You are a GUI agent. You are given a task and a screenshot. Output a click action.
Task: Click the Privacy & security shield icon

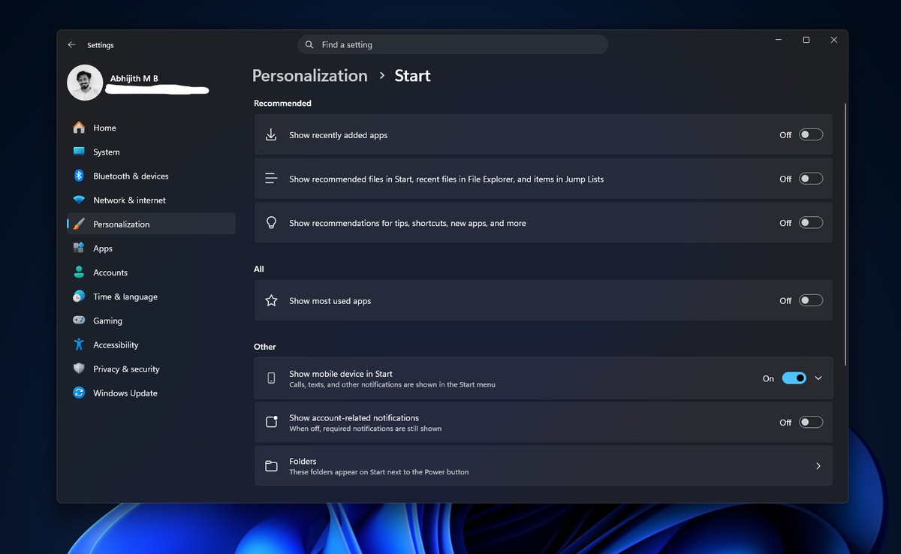(x=79, y=369)
